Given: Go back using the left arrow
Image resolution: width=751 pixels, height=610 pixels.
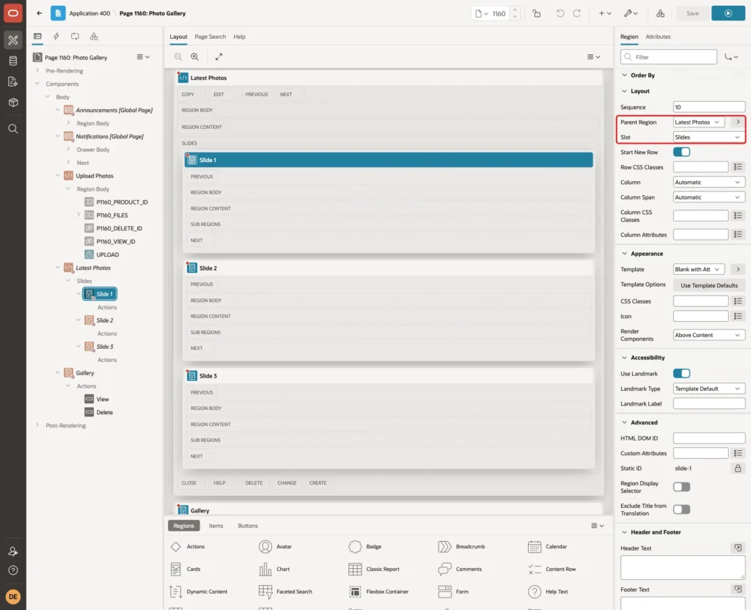Looking at the screenshot, I should pos(40,13).
